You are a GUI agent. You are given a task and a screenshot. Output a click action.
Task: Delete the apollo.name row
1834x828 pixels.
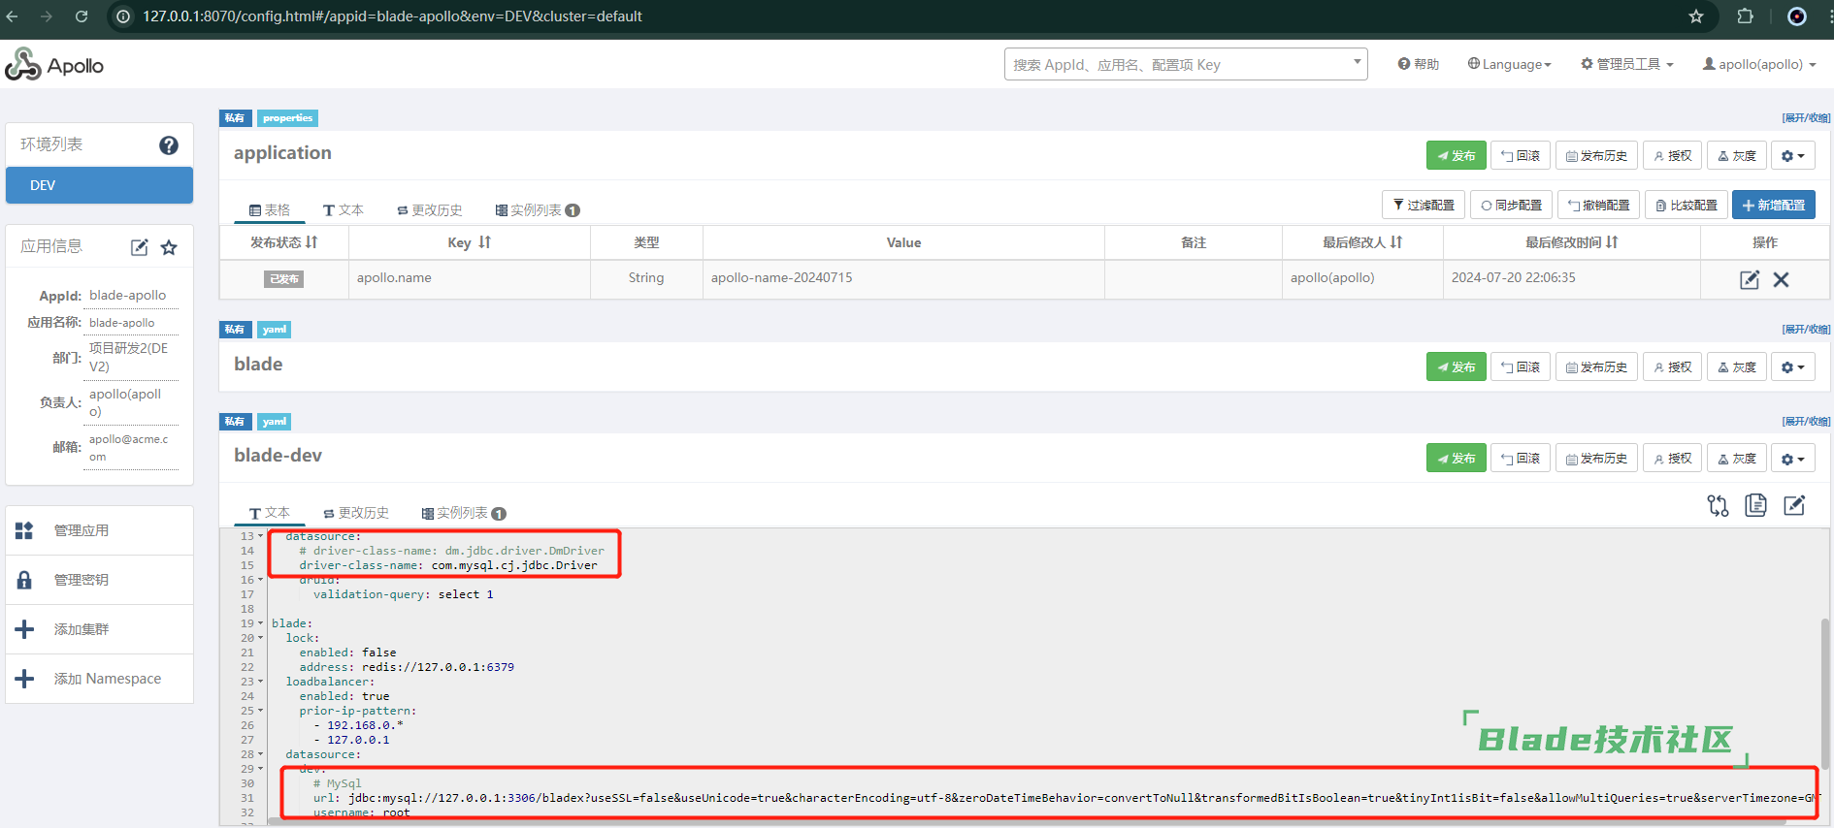[x=1781, y=279]
